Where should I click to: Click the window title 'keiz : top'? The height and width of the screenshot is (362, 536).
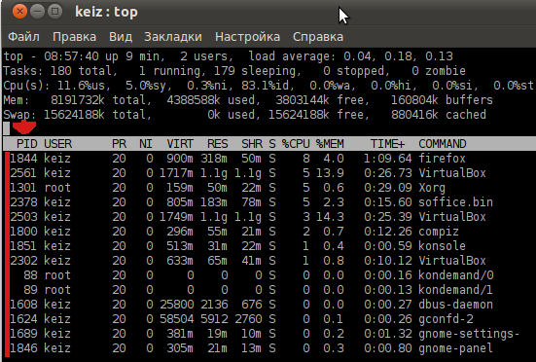pyautogui.click(x=106, y=13)
